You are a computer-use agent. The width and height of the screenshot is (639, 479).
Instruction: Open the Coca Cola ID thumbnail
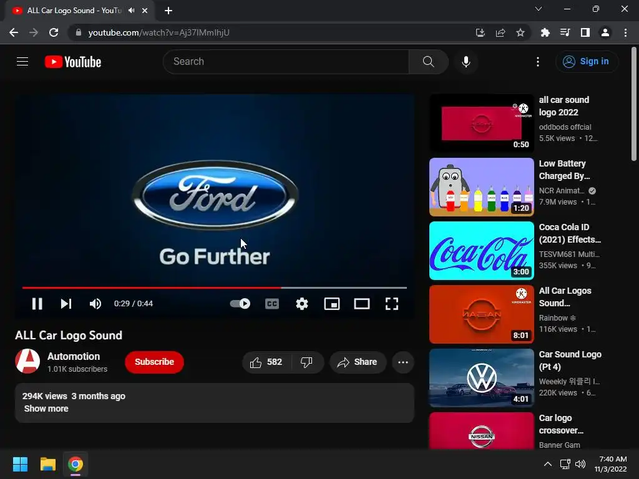(x=481, y=251)
